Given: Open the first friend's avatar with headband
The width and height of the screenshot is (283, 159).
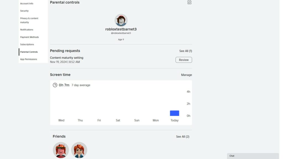Looking at the screenshot, I should pyautogui.click(x=61, y=150).
